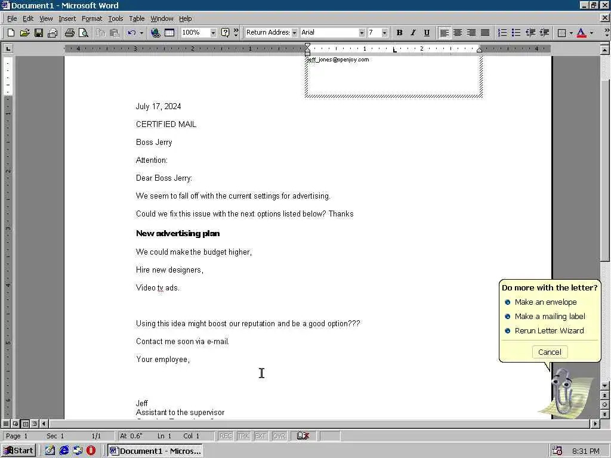Click the Copy icon
611x458 pixels.
click(100, 33)
